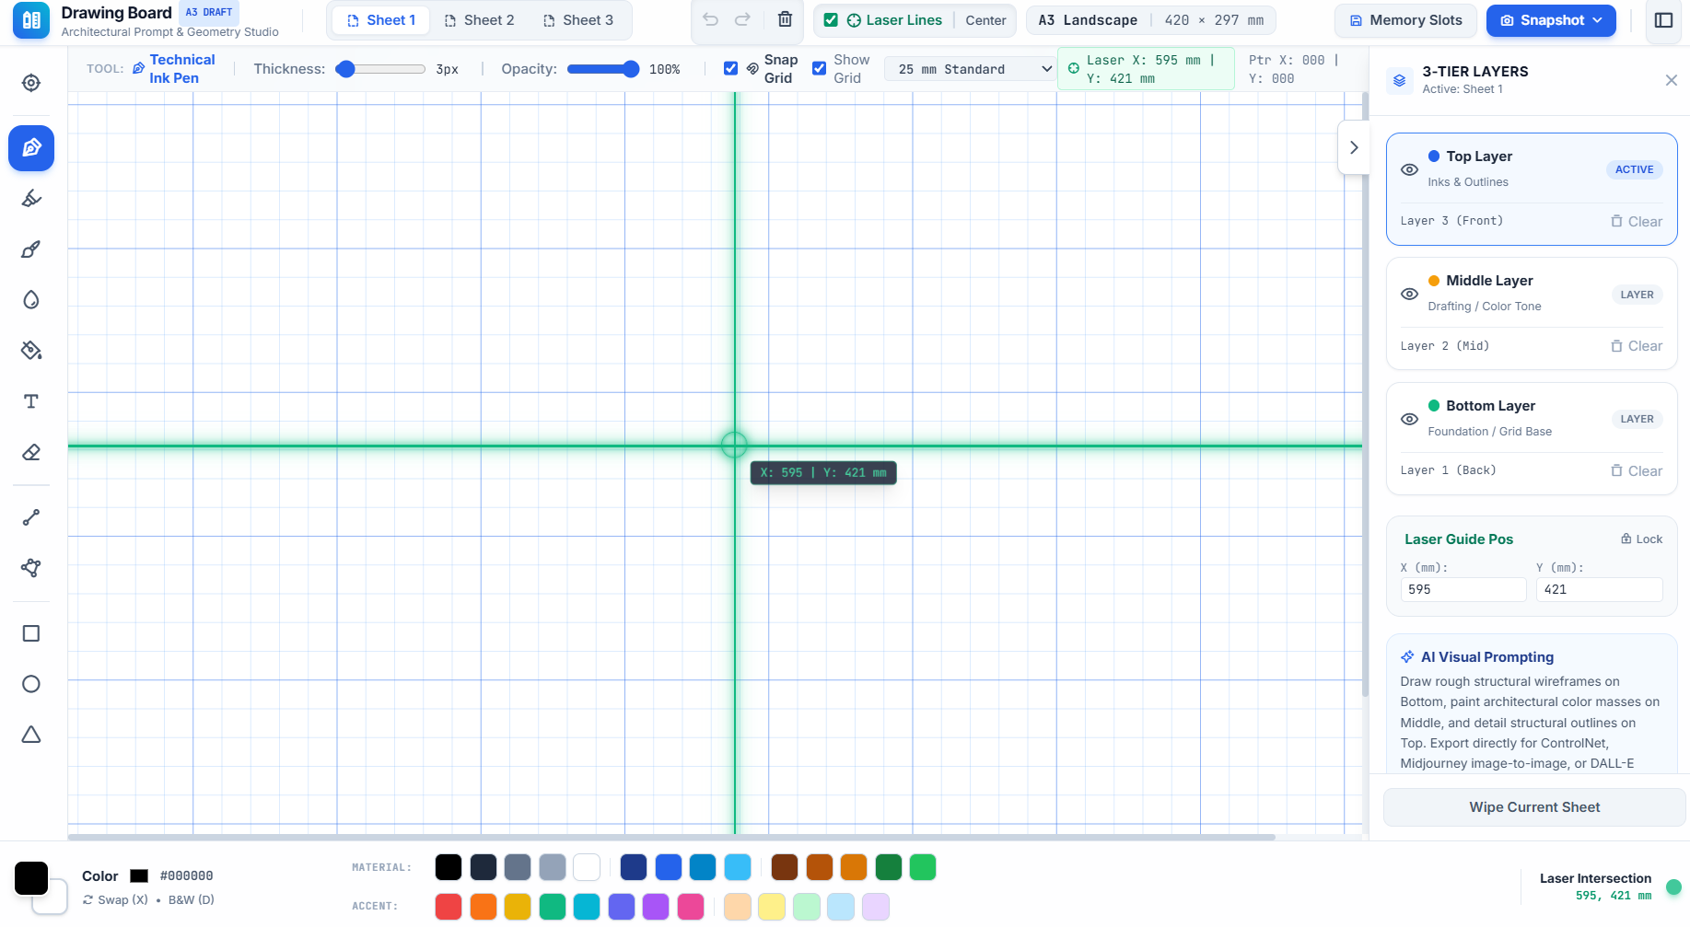
Task: Click the undo arrow icon
Action: pos(710,19)
